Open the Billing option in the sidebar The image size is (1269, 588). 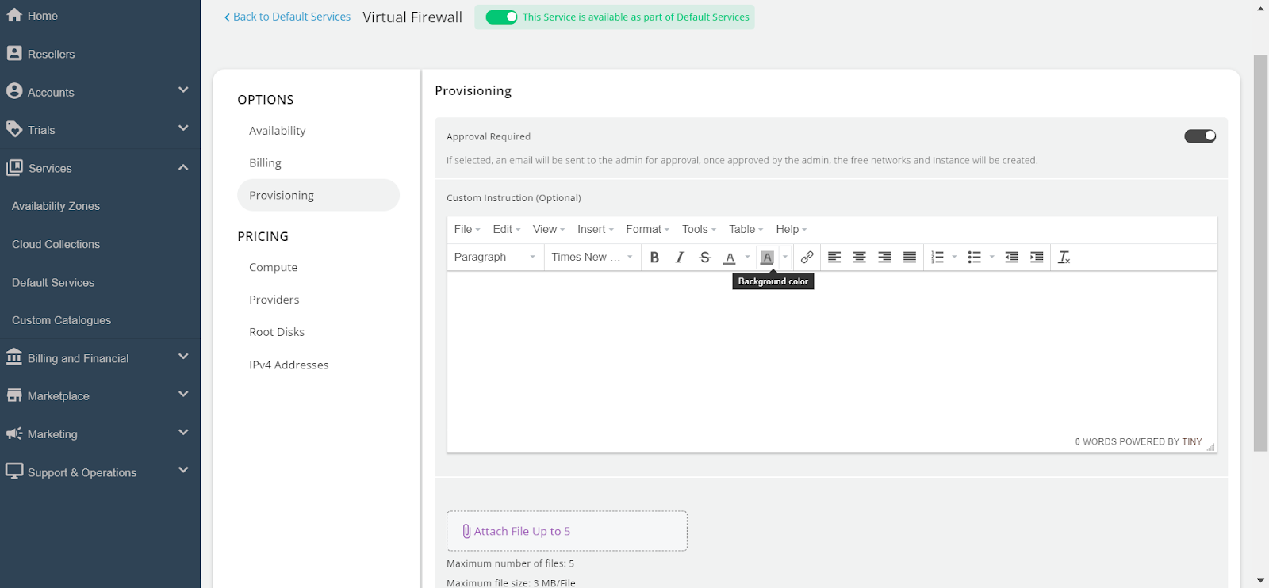265,163
